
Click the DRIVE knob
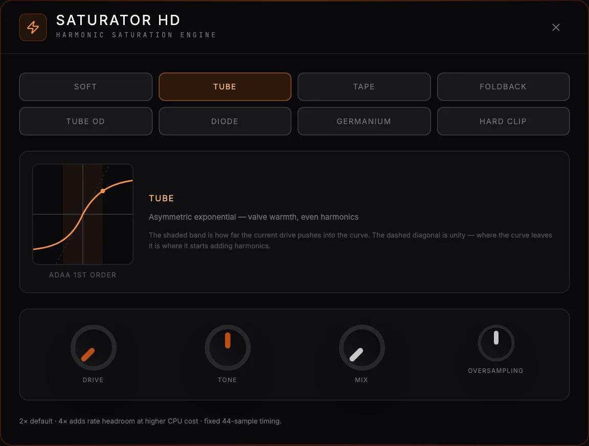point(94,347)
